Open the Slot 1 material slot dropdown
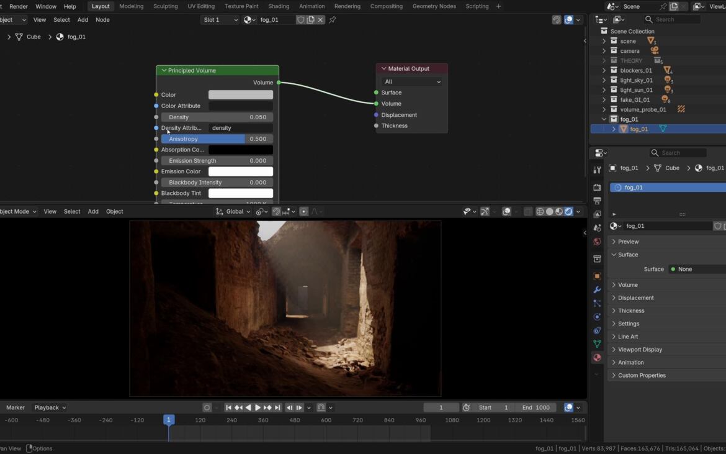 (220, 20)
